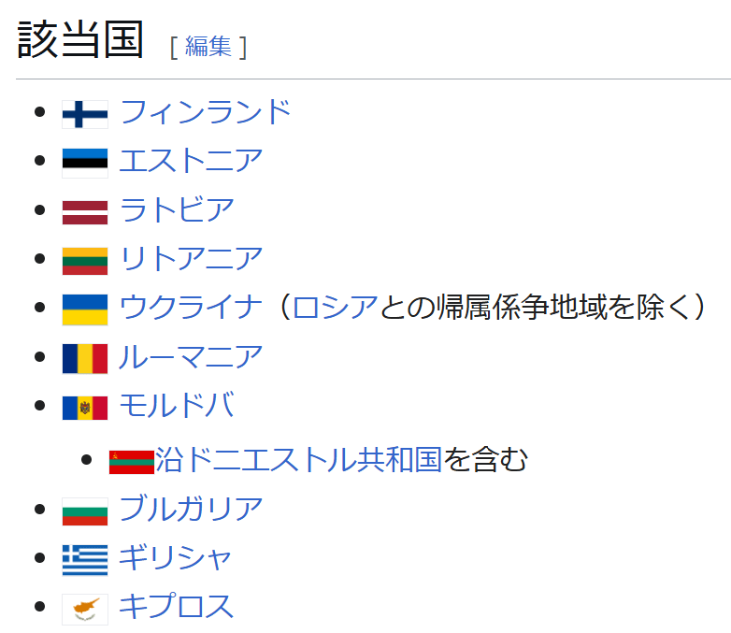Click the Lithuania flag icon

point(85,260)
